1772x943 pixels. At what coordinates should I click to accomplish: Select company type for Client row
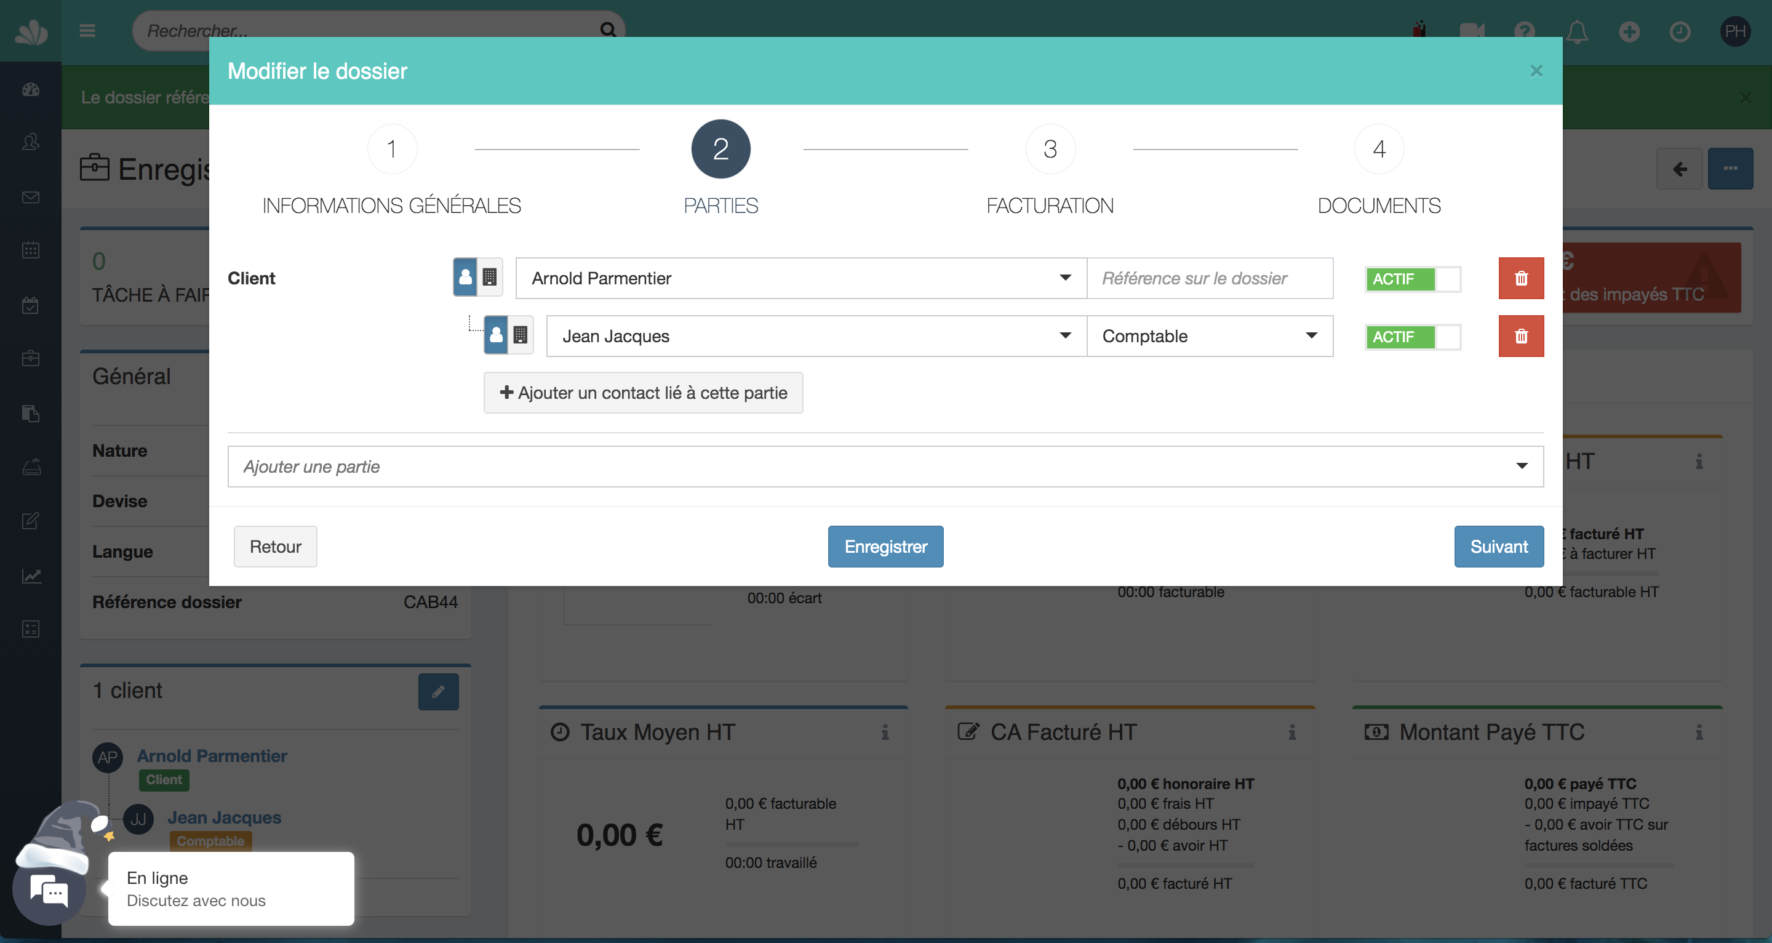pos(490,277)
